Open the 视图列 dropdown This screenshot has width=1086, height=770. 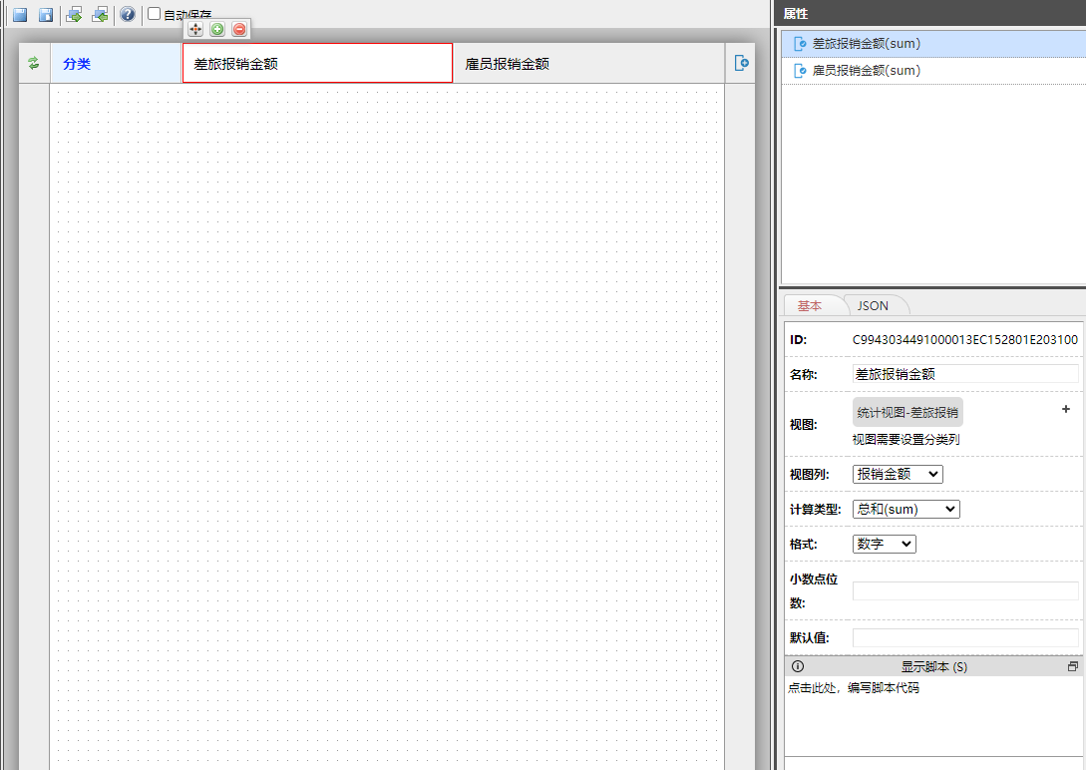click(897, 474)
